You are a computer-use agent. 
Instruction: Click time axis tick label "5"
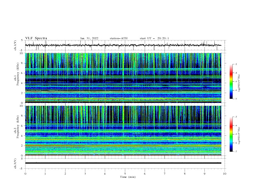point(125,174)
